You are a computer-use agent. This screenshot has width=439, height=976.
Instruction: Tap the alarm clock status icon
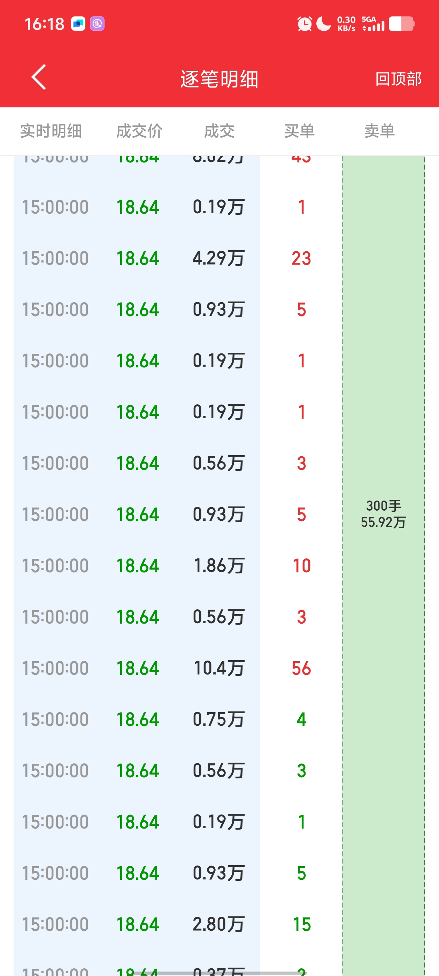[304, 24]
